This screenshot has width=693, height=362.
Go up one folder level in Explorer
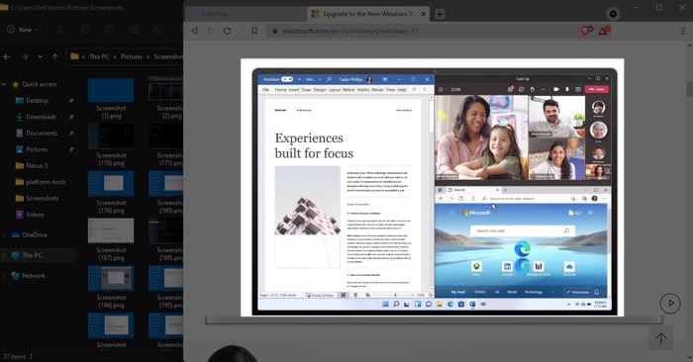click(x=54, y=56)
